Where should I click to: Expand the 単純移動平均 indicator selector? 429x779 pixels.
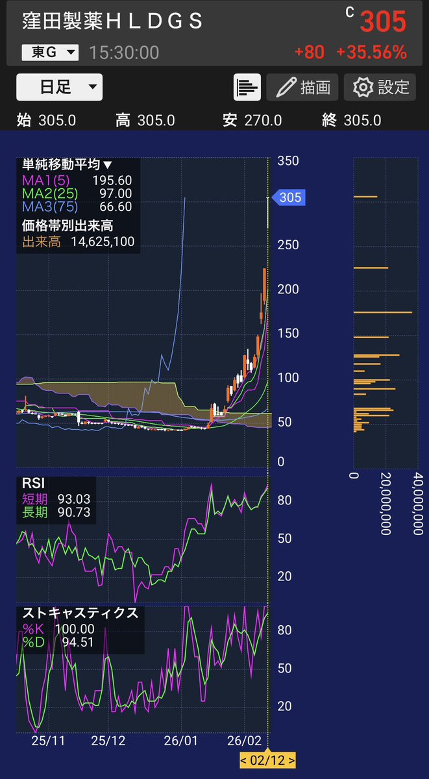67,166
